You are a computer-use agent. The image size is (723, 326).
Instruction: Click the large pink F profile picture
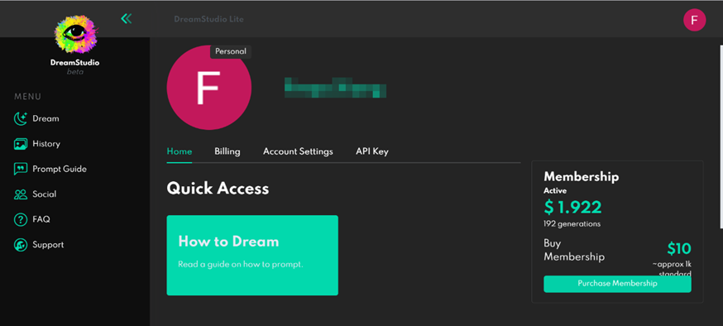click(209, 88)
